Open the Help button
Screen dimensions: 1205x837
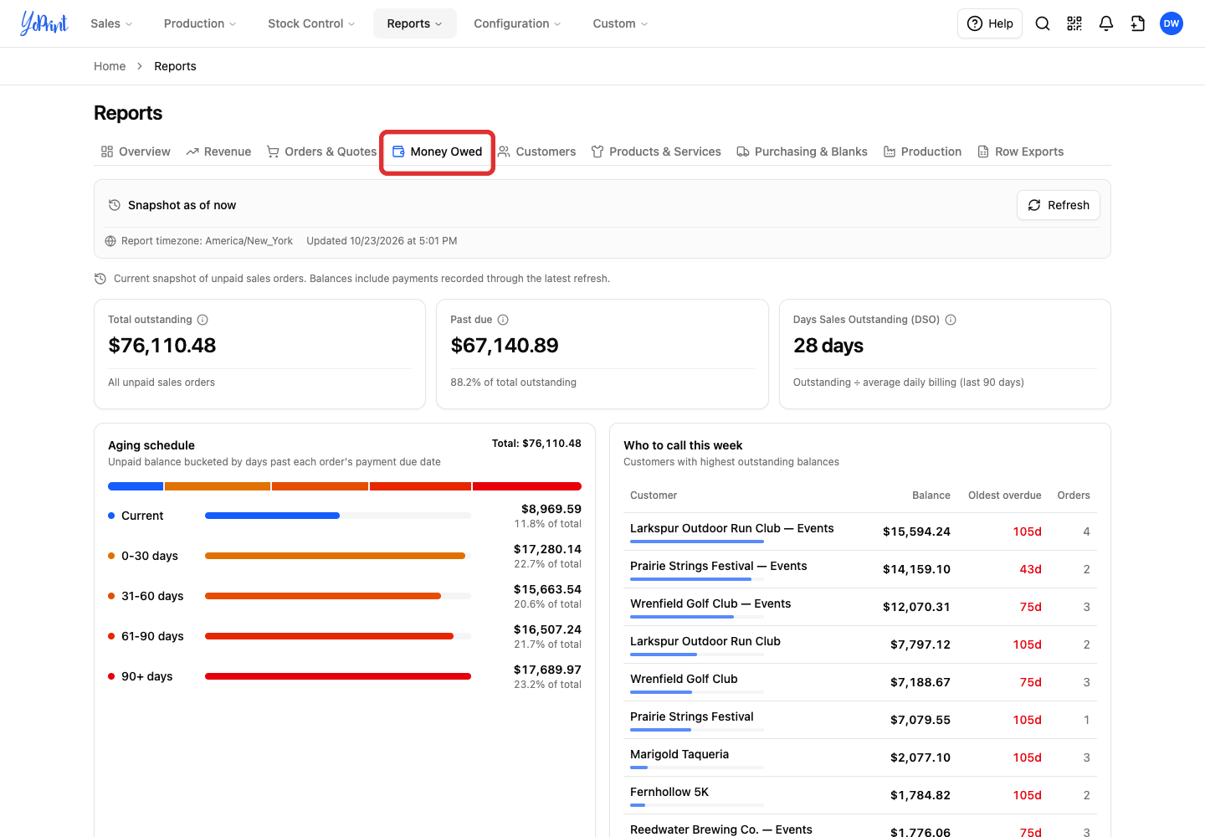(x=990, y=23)
